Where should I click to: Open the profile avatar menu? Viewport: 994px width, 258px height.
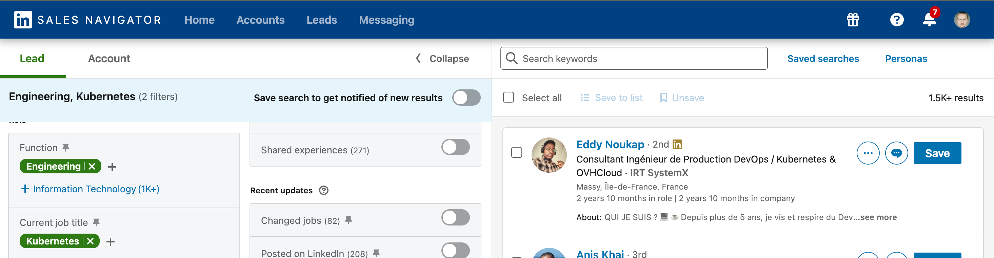click(x=961, y=20)
